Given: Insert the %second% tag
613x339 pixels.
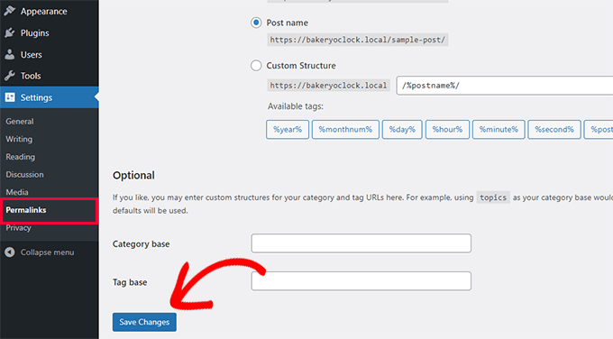Looking at the screenshot, I should point(554,130).
